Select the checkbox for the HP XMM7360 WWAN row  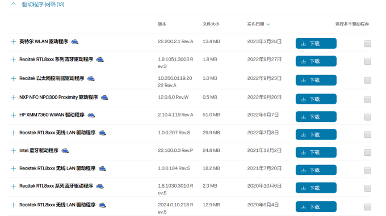367,117
